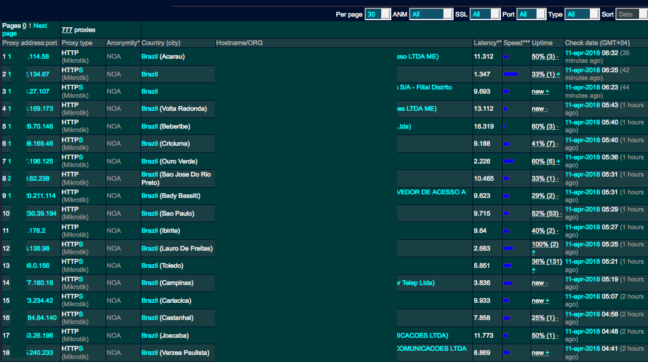Expand the ANM anonymity filter dropdown
This screenshot has width=648, height=362.
click(431, 14)
